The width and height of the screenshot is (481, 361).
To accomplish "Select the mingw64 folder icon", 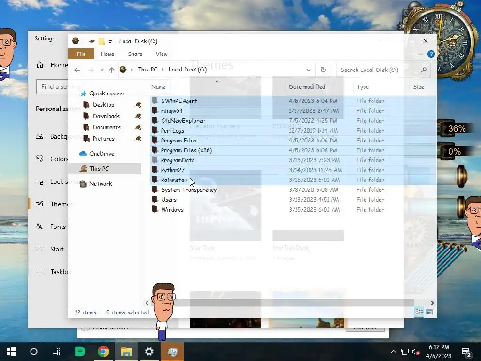I will coord(155,110).
